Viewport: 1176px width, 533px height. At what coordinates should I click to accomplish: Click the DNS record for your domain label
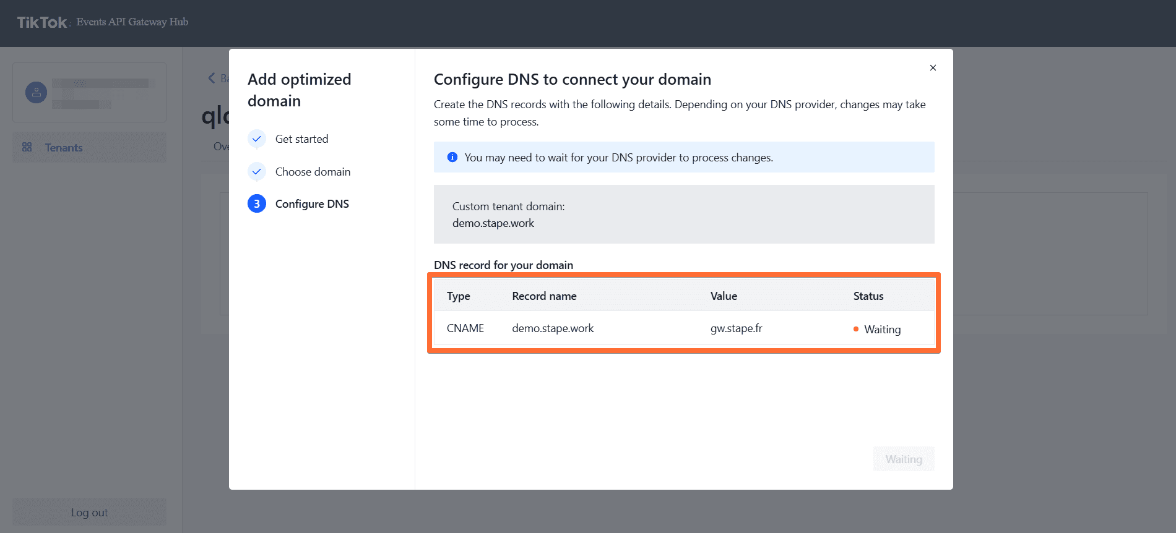503,265
